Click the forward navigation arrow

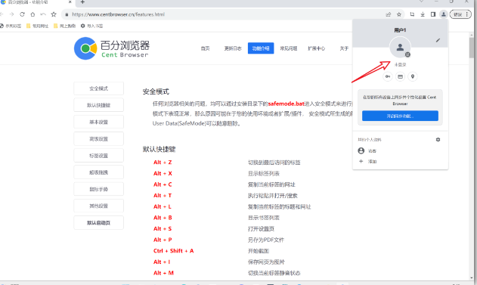click(11, 14)
